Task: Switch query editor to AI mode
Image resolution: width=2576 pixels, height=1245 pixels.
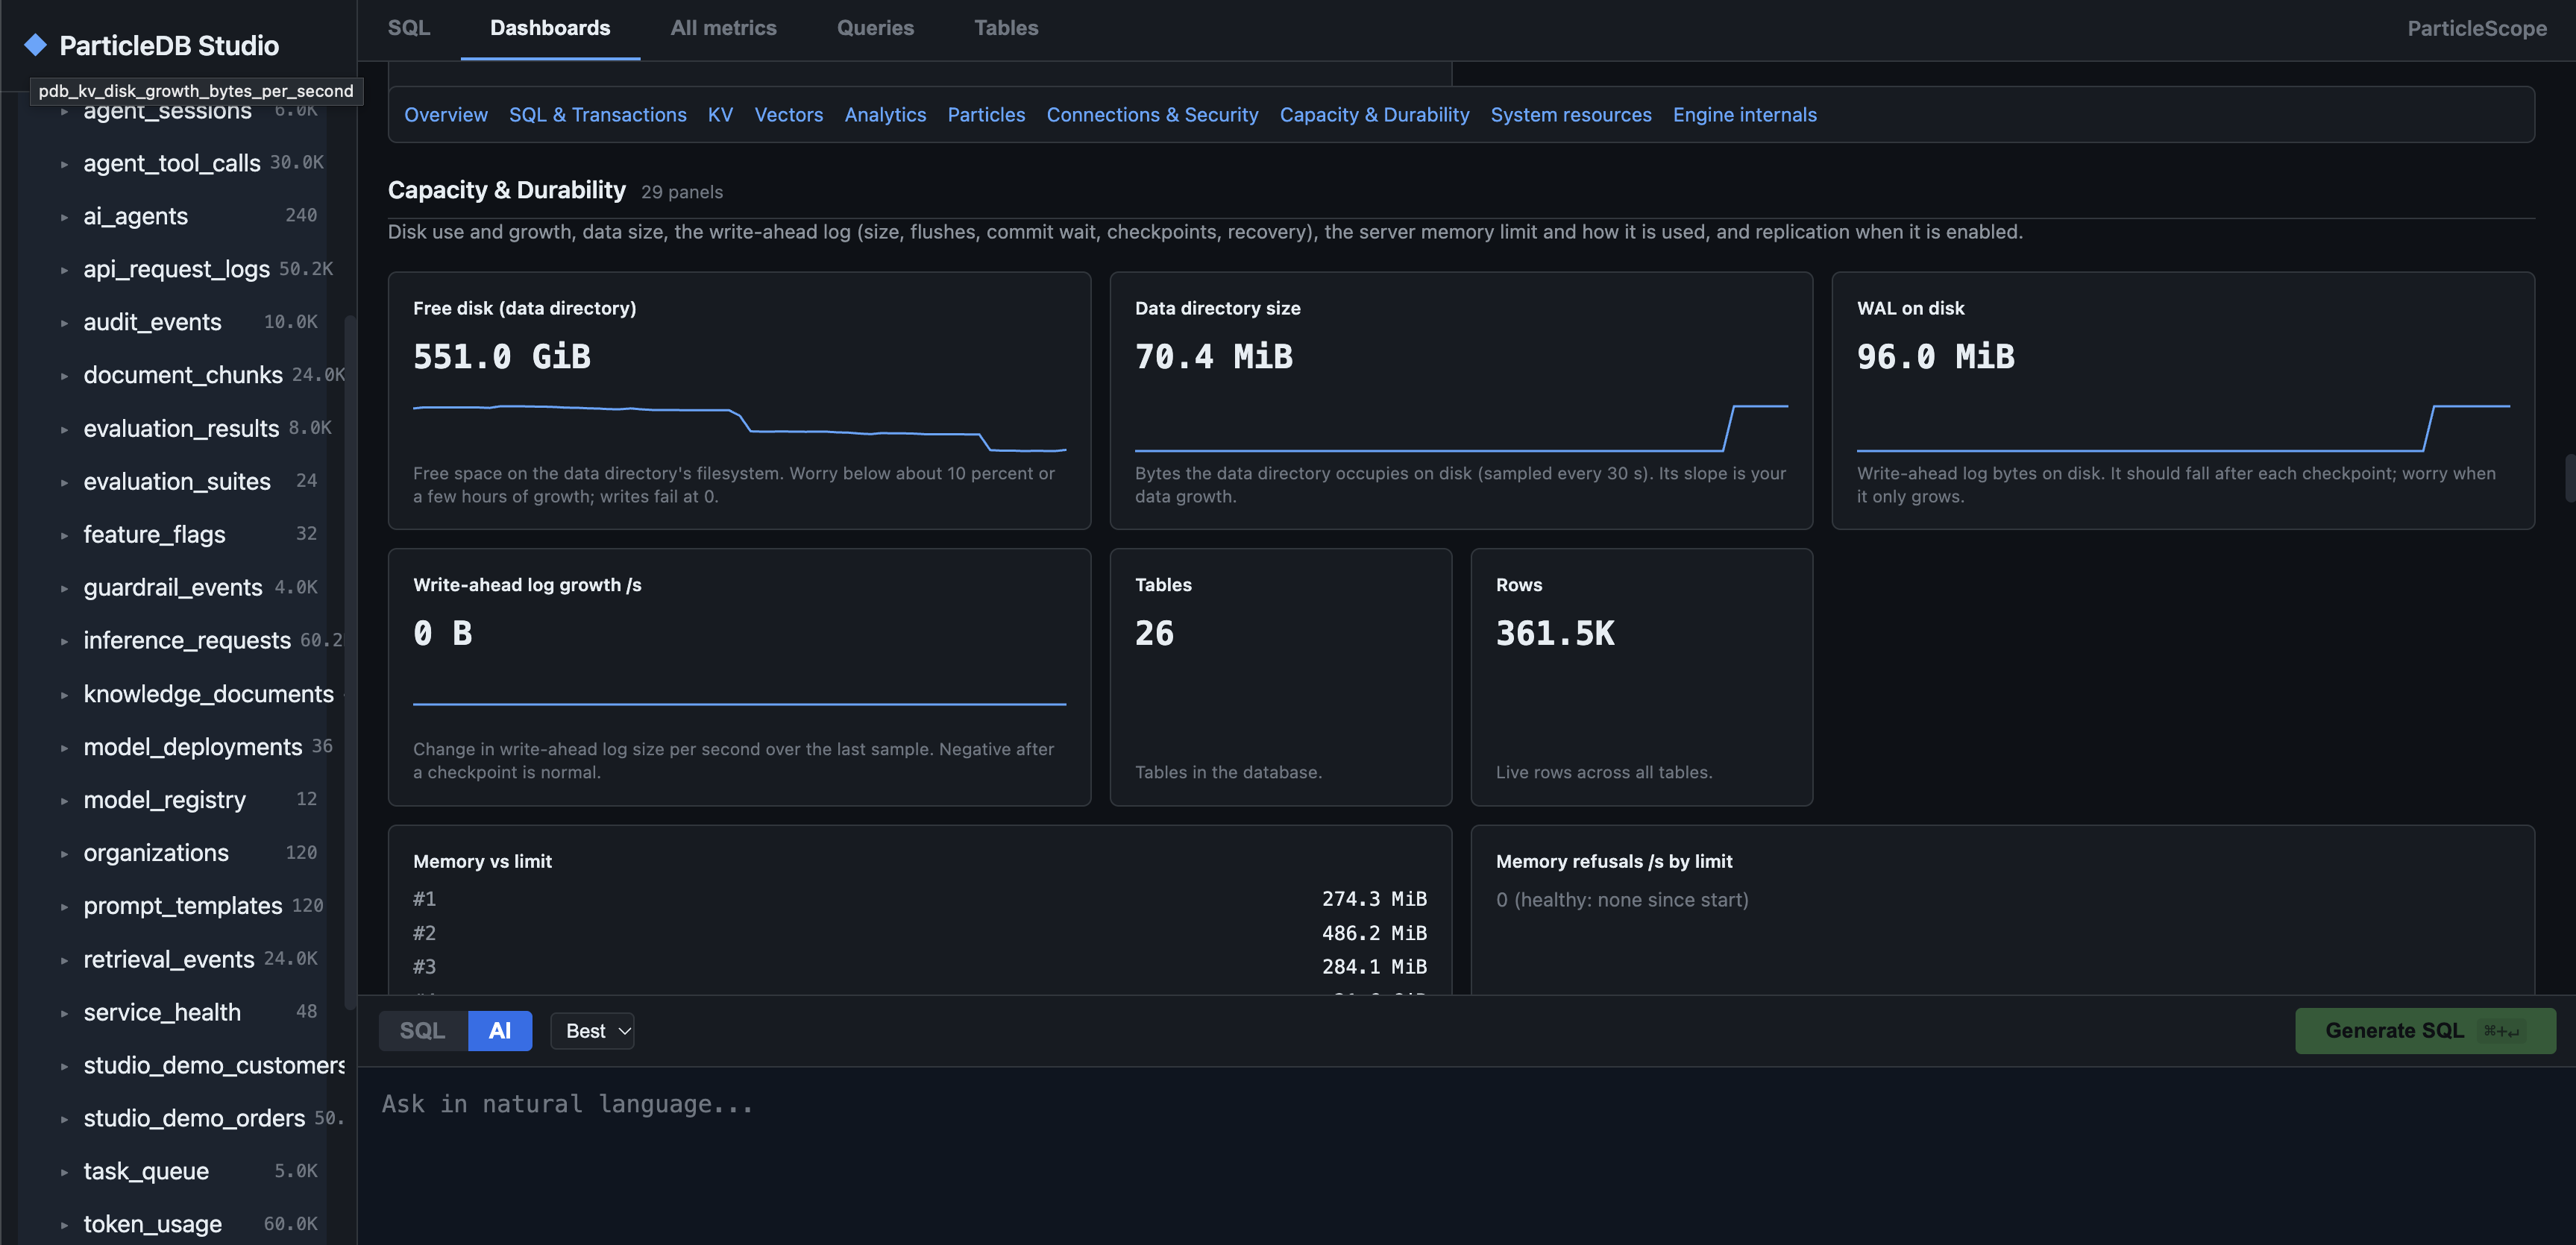Action: click(500, 1031)
